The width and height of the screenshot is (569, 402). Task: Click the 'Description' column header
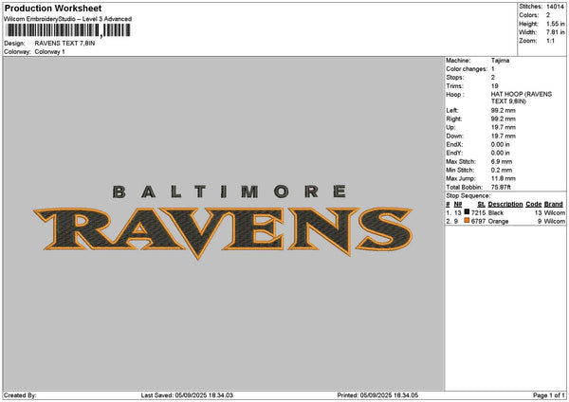[x=505, y=204]
